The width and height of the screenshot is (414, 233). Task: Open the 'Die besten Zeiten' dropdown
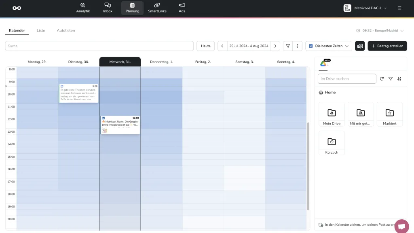coord(328,46)
